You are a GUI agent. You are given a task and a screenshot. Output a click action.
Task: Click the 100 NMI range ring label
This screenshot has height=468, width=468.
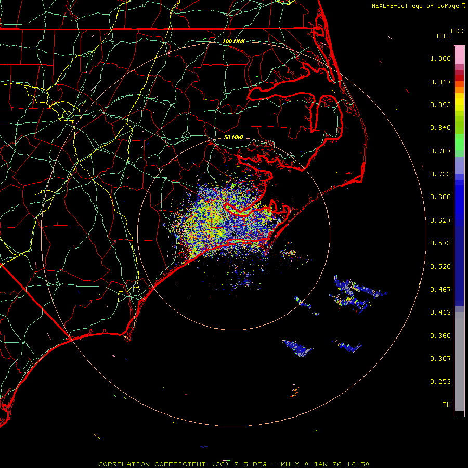tap(233, 41)
